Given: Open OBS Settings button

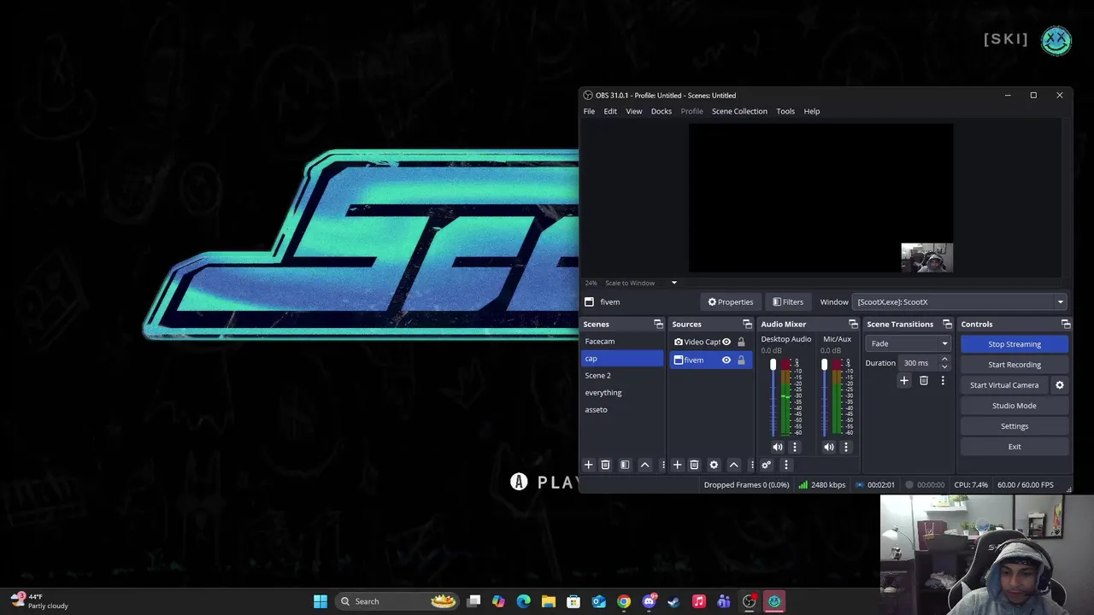Looking at the screenshot, I should tap(1015, 426).
